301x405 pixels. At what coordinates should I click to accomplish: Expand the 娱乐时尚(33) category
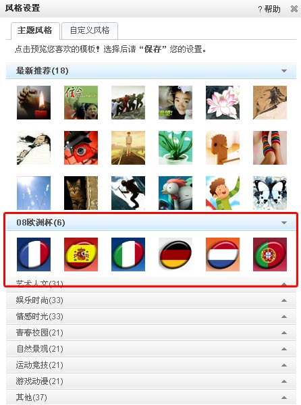[151, 300]
